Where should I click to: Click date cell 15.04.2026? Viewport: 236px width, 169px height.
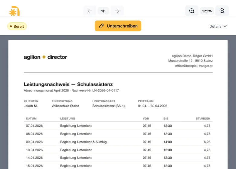click(x=34, y=166)
